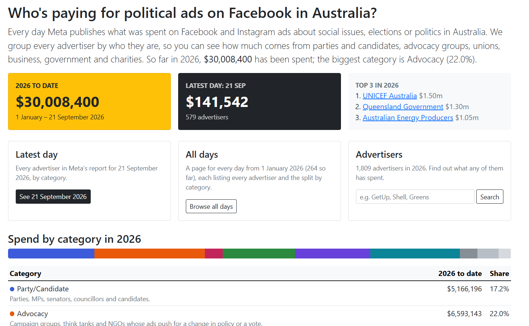Focus the advertiser search text box

pyautogui.click(x=415, y=197)
